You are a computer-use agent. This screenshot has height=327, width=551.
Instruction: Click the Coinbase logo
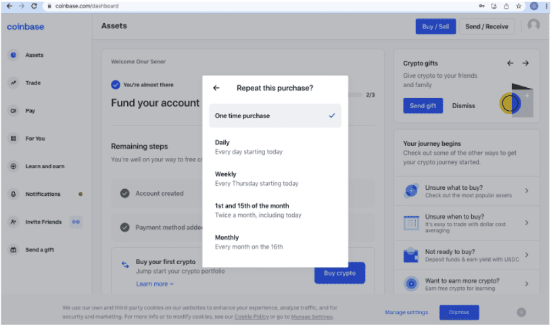click(25, 27)
